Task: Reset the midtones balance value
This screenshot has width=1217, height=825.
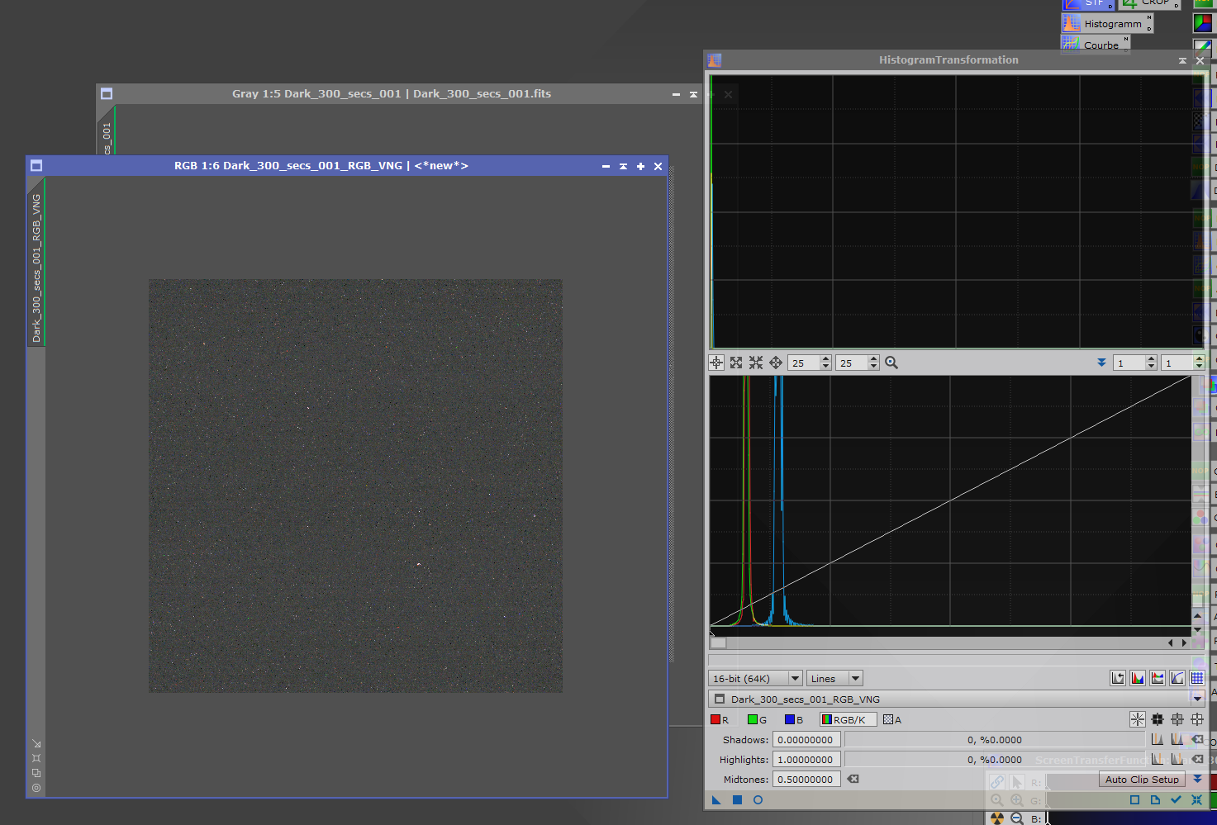Action: pos(853,779)
